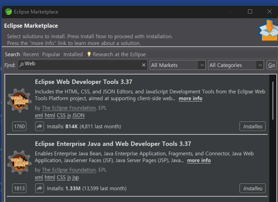Click the lightbulb icon on the Research tab
This screenshot has width=278, height=202.
click(x=89, y=54)
